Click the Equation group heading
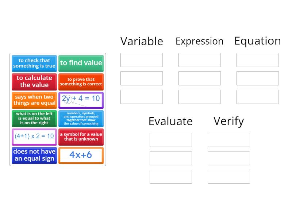This screenshot has width=292, height=219. [x=258, y=41]
